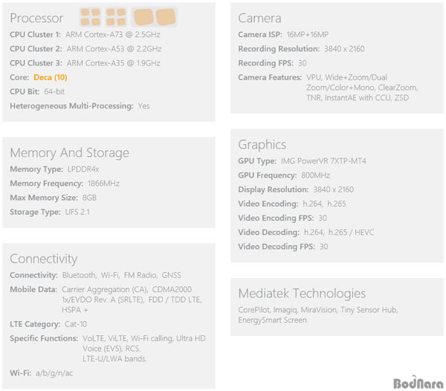Click the Graphics section heading
This screenshot has width=446, height=391.
[x=262, y=144]
